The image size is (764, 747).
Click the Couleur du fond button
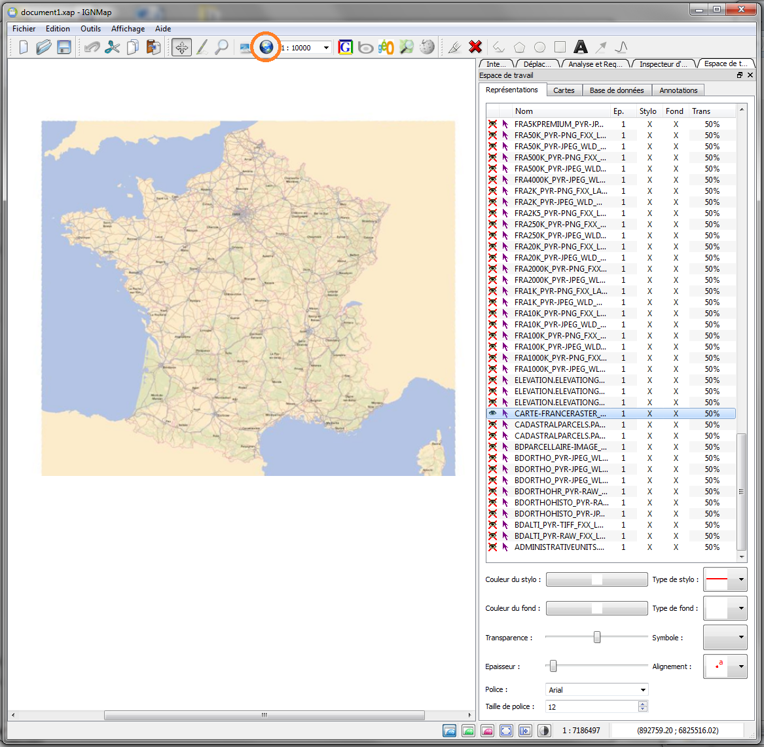(596, 608)
